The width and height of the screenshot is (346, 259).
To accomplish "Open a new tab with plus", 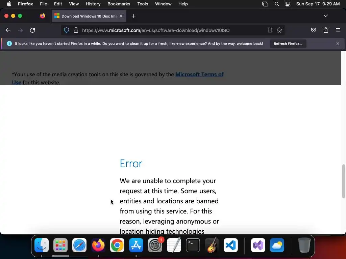I will coord(133,16).
